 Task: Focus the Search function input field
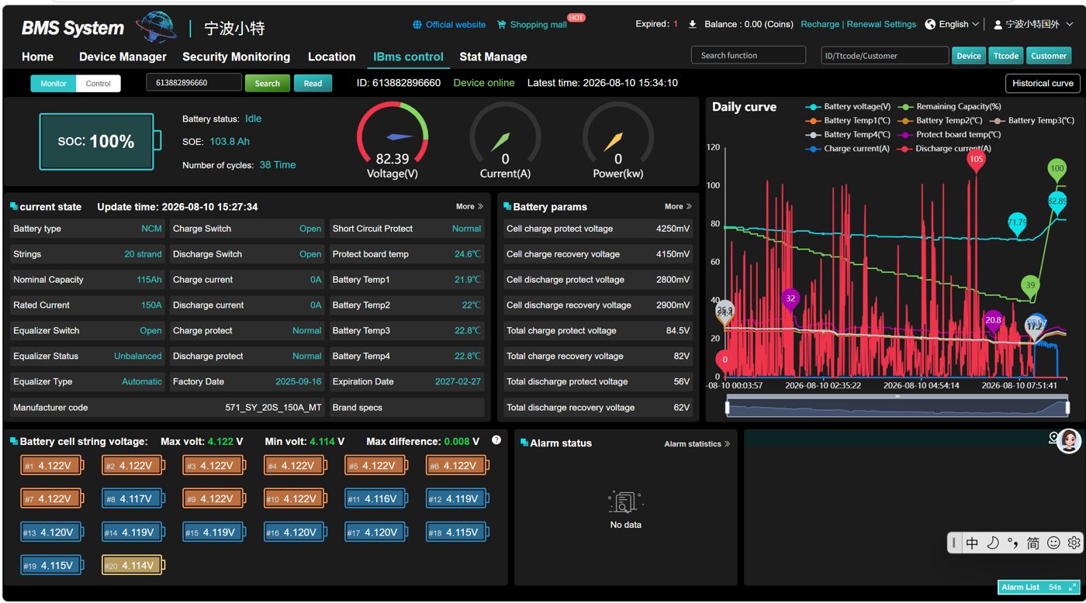point(749,56)
